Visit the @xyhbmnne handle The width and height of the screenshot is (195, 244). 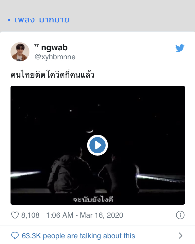pyautogui.click(x=55, y=57)
